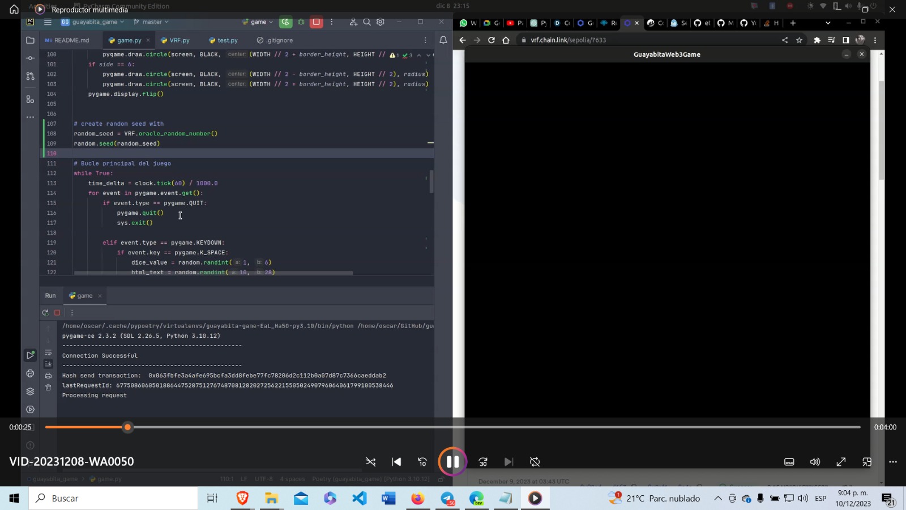Close GuayabitaWeb3Game window
The height and width of the screenshot is (510, 906).
[862, 54]
